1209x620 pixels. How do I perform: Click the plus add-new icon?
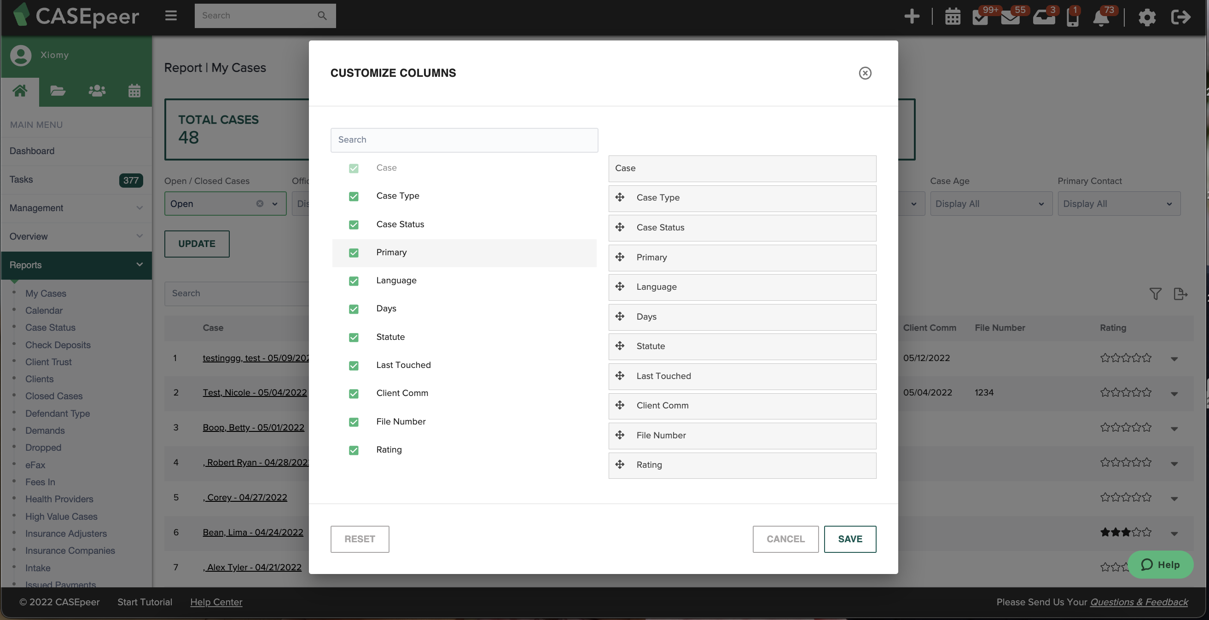[x=912, y=17]
